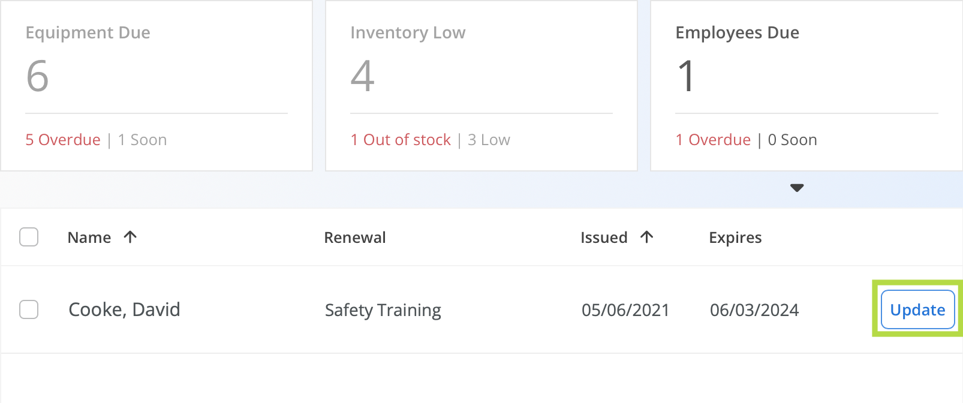Sort by the Expires column header
The image size is (963, 403).
(x=735, y=237)
